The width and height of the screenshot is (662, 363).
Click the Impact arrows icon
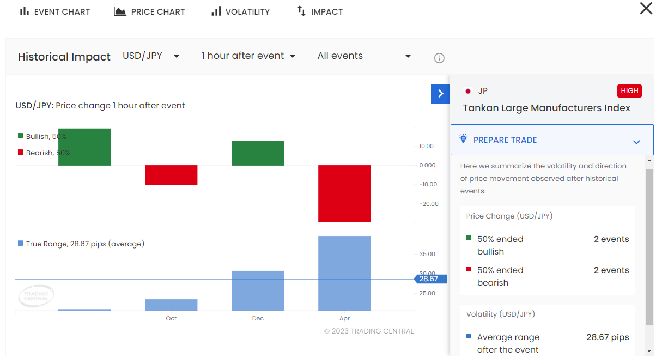(301, 11)
